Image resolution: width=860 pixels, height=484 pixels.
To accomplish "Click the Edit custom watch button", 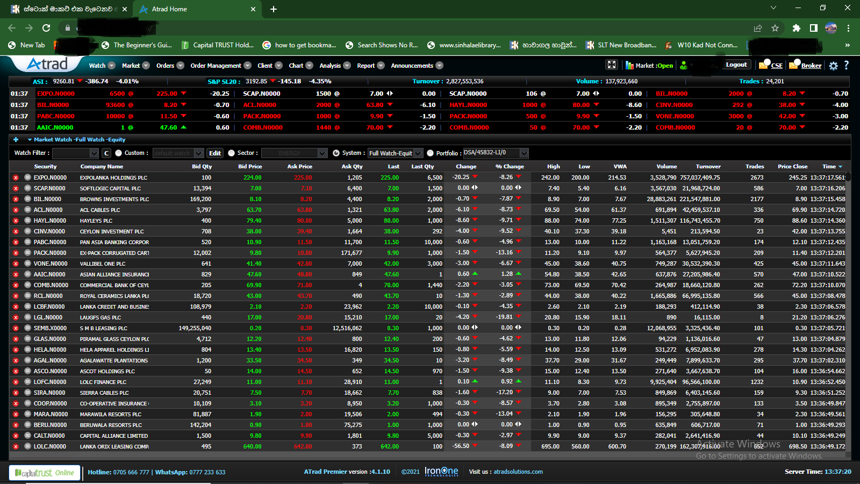I will click(215, 153).
